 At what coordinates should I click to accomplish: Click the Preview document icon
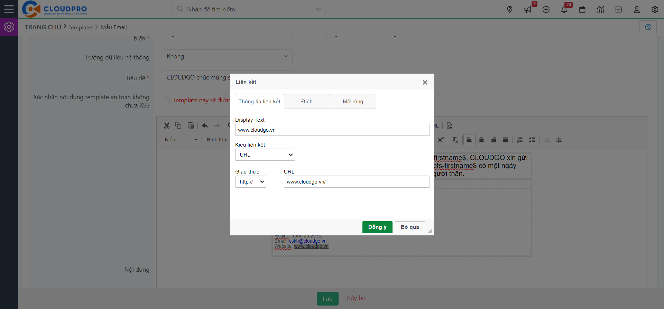click(x=449, y=125)
